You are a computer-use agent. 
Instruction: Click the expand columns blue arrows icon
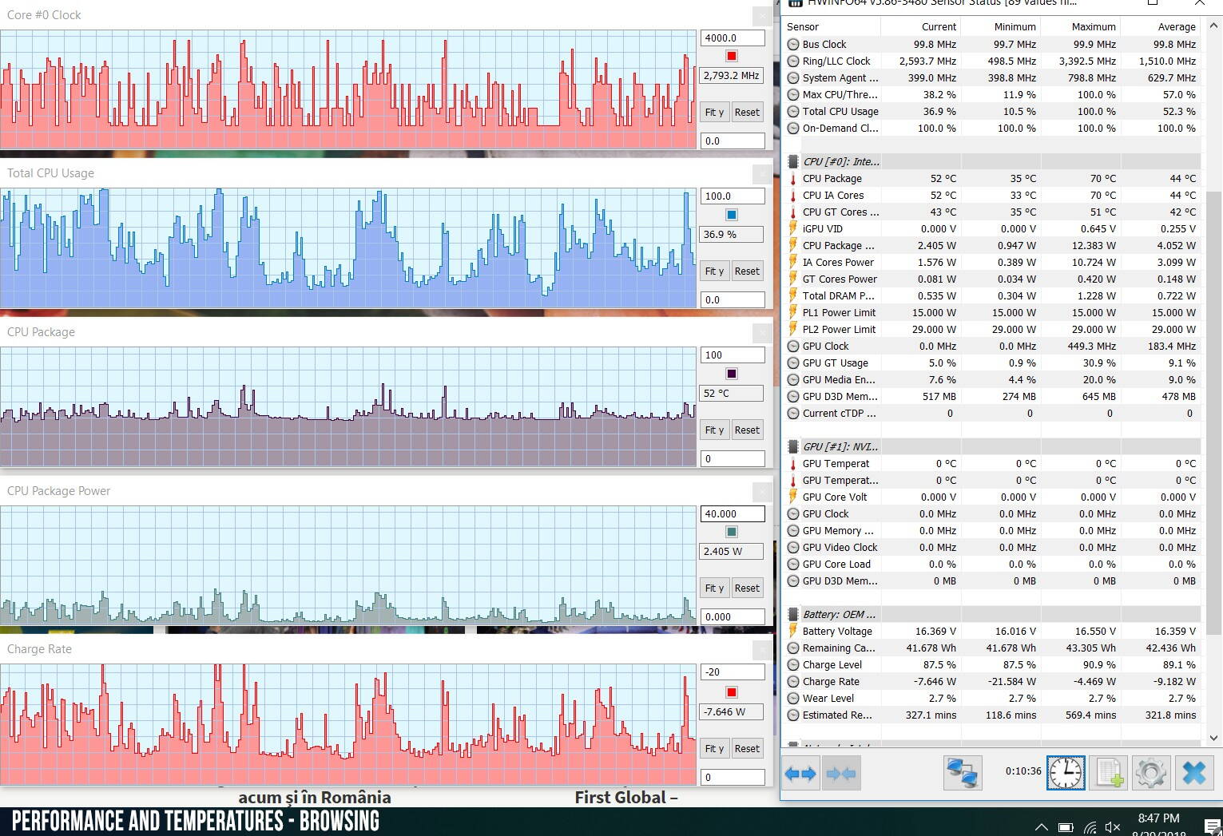(x=800, y=773)
